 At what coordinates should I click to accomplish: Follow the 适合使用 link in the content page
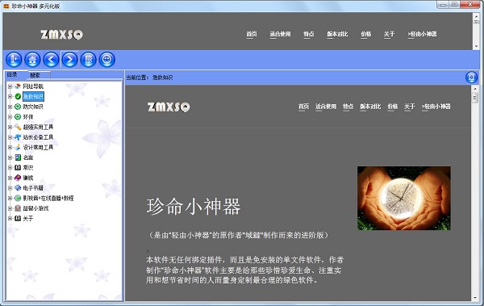(x=326, y=107)
